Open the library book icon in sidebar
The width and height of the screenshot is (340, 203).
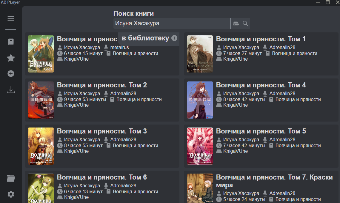pos(11,42)
